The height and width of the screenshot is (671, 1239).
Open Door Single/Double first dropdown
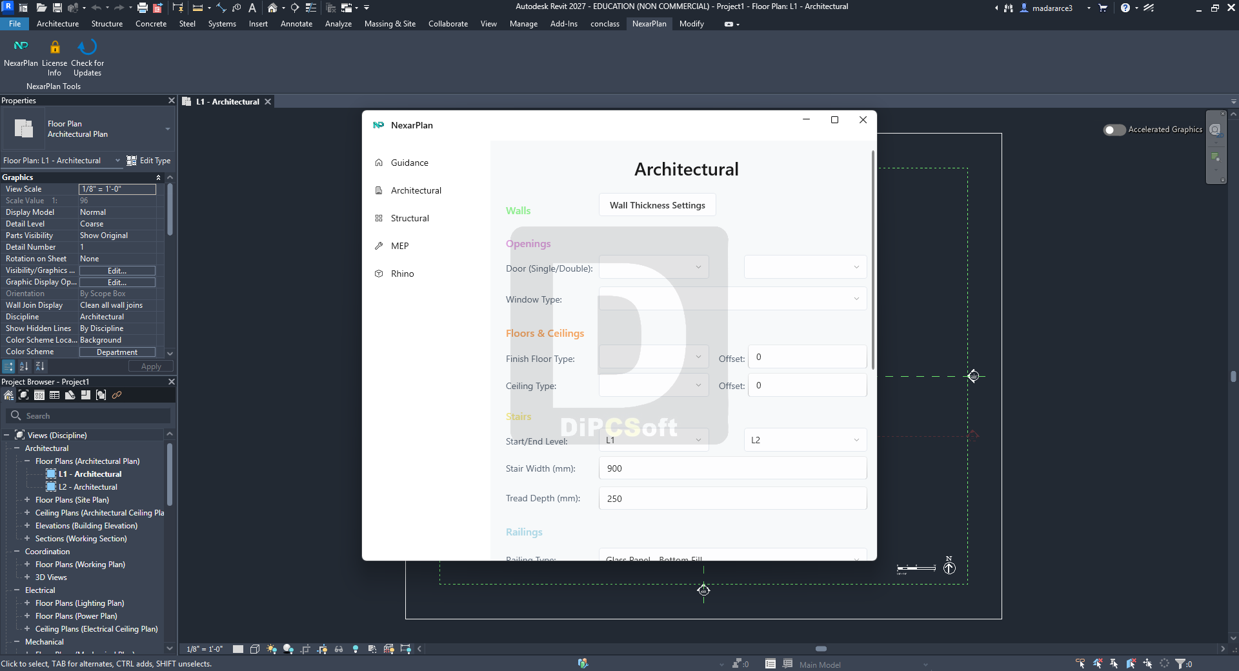[654, 267]
